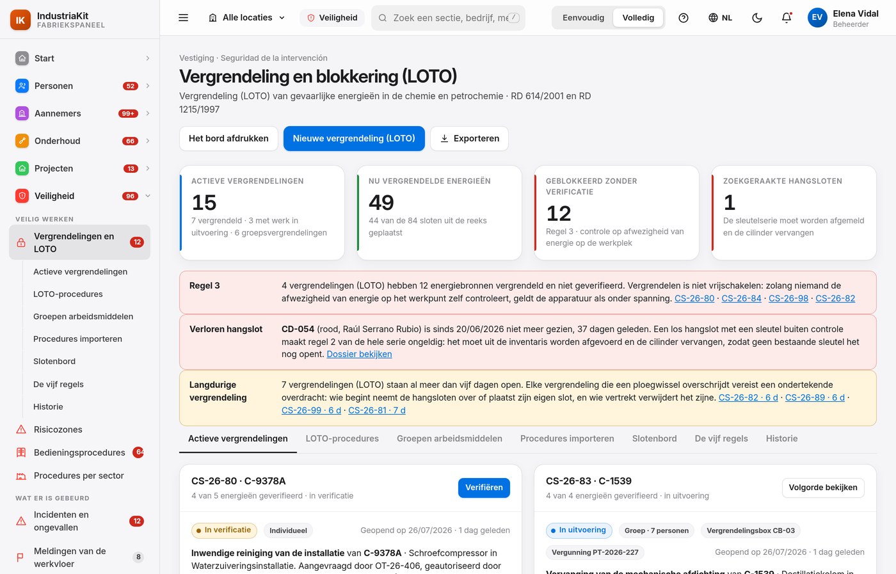
Task: Open the LOTO-procedures tab
Action: (342, 439)
